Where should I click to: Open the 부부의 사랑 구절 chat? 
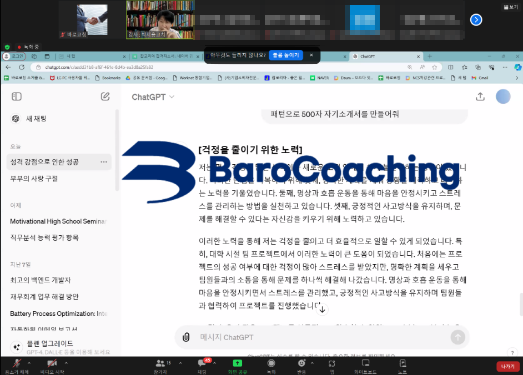(x=34, y=179)
